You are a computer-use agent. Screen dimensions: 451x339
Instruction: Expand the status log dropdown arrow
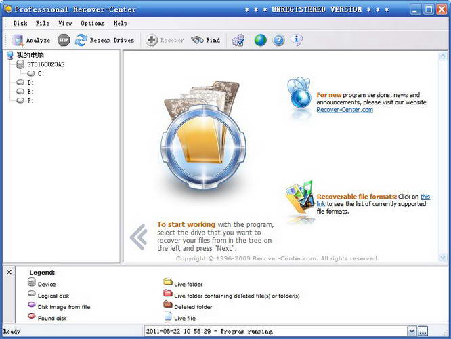[412, 332]
